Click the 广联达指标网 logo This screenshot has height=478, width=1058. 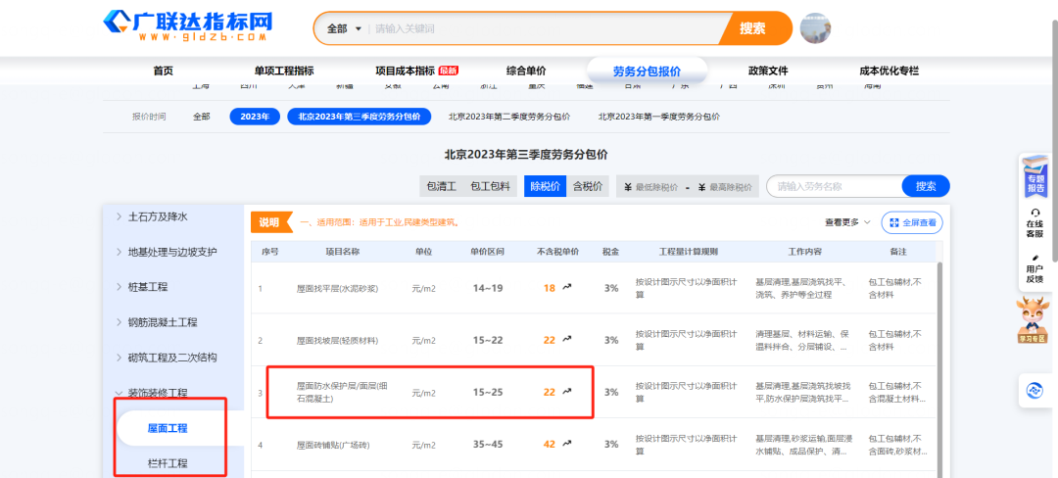[x=187, y=27]
